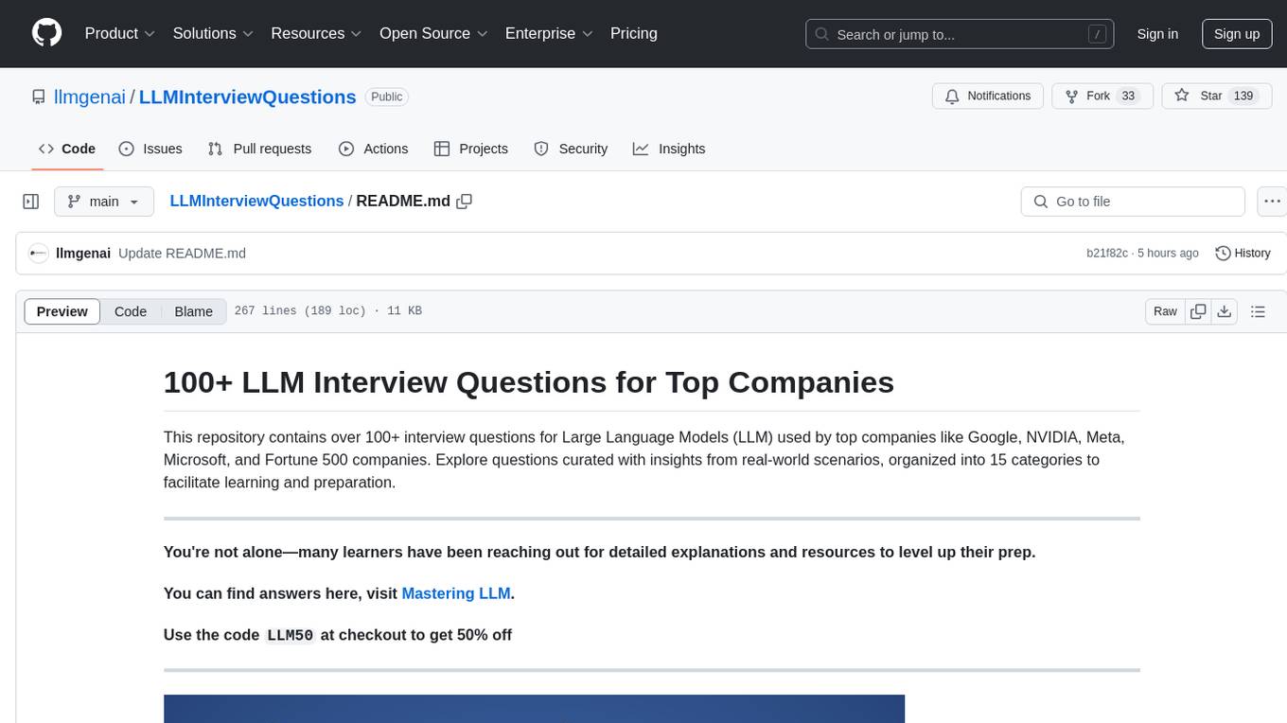Copy raw file contents
The width and height of the screenshot is (1287, 723).
pyautogui.click(x=1198, y=311)
